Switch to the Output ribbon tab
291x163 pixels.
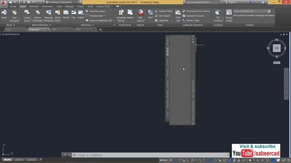tap(80, 6)
